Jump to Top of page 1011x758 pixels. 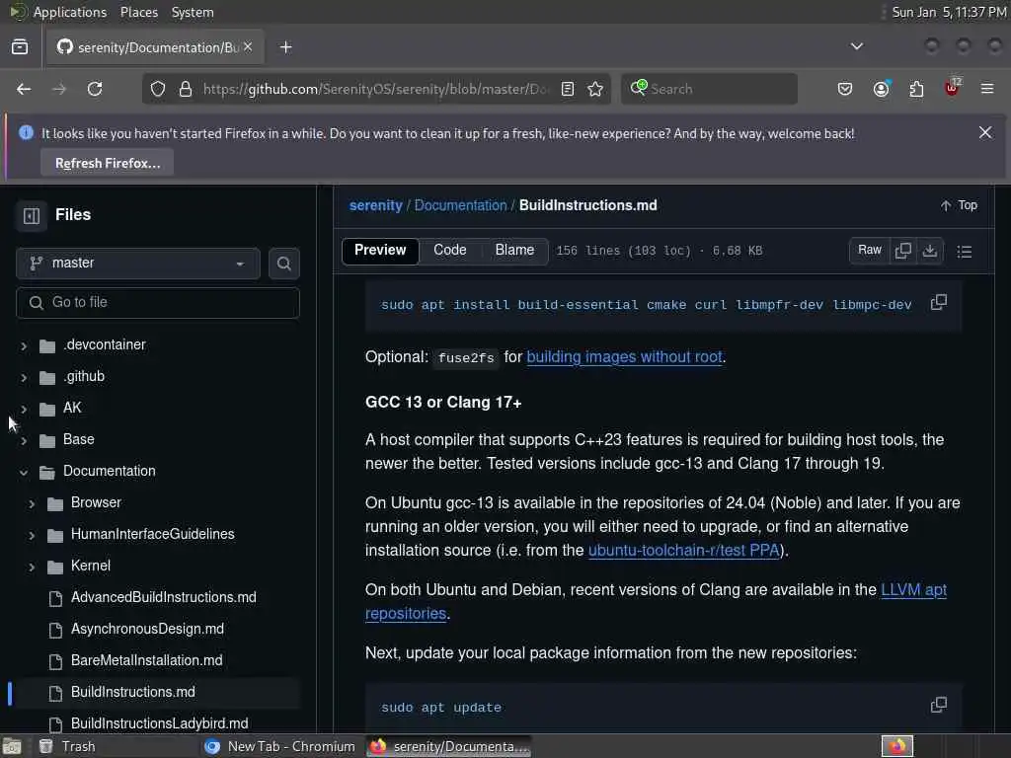pos(959,205)
